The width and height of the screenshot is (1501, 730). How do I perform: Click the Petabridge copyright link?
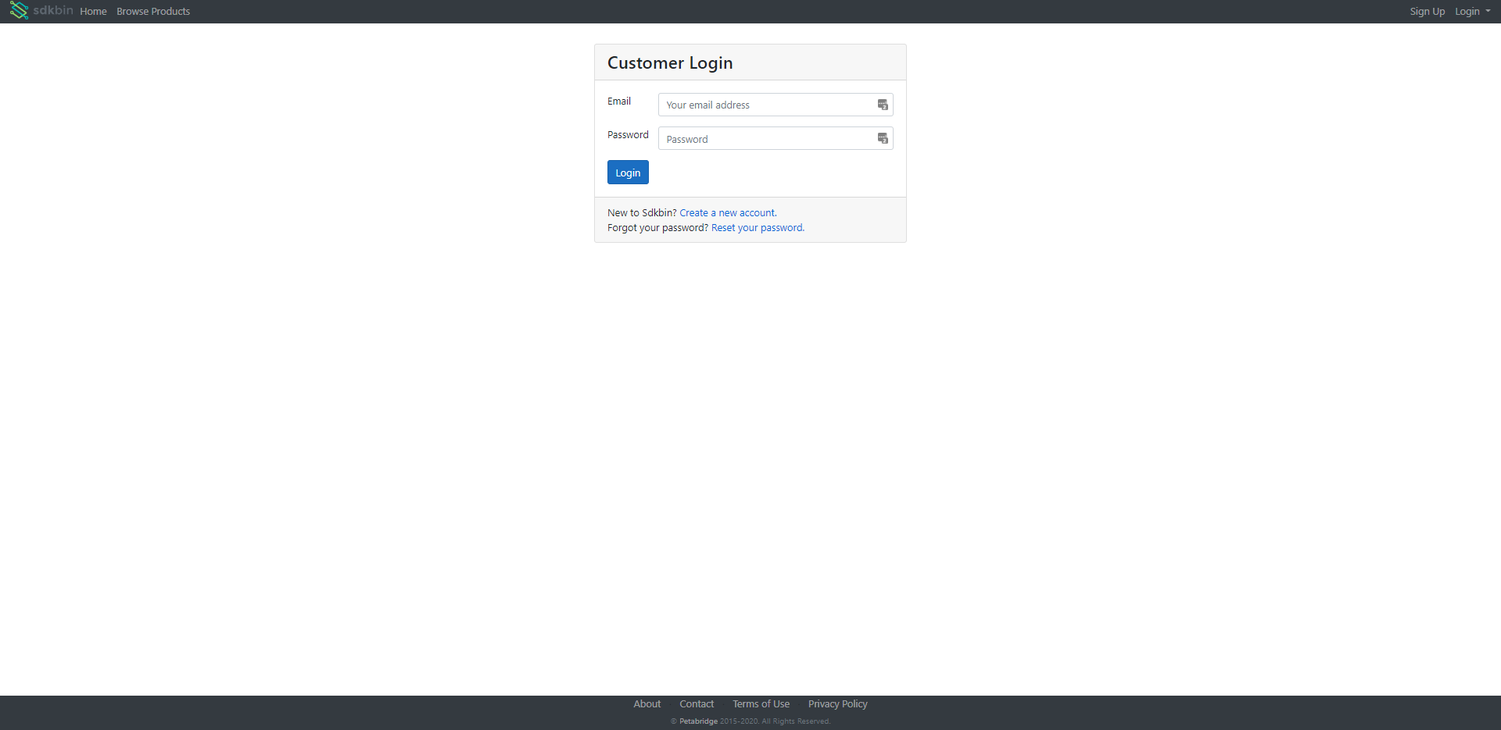(697, 721)
